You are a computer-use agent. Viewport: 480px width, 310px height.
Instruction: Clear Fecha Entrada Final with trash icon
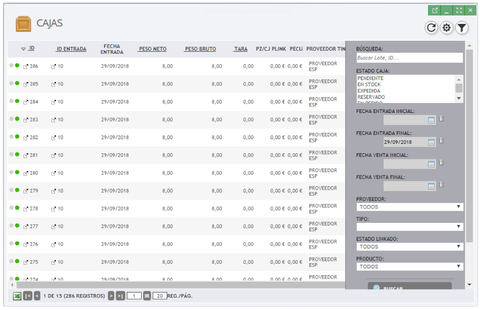coord(441,141)
